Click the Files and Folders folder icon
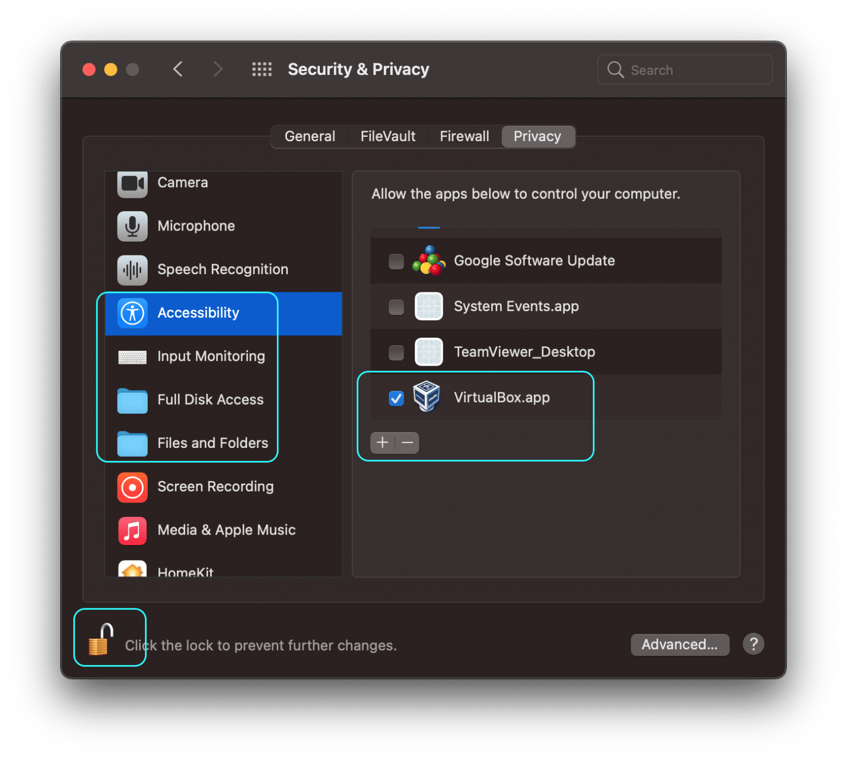Viewport: 847px width, 759px height. [132, 443]
